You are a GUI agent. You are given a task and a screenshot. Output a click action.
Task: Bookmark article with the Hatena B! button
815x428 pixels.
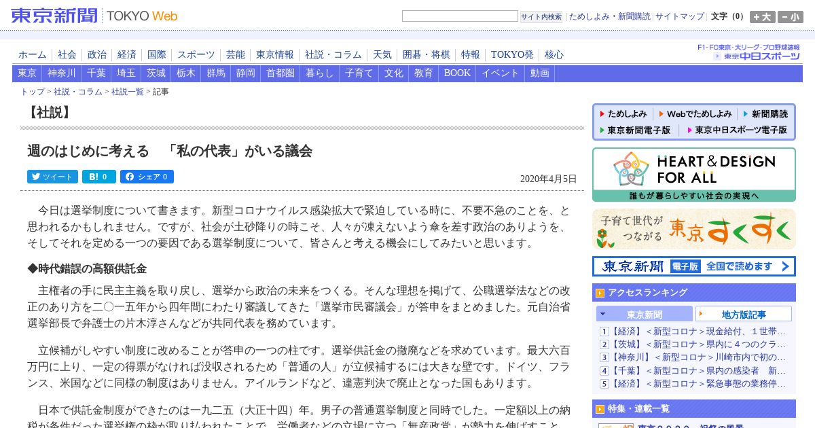[x=99, y=177]
